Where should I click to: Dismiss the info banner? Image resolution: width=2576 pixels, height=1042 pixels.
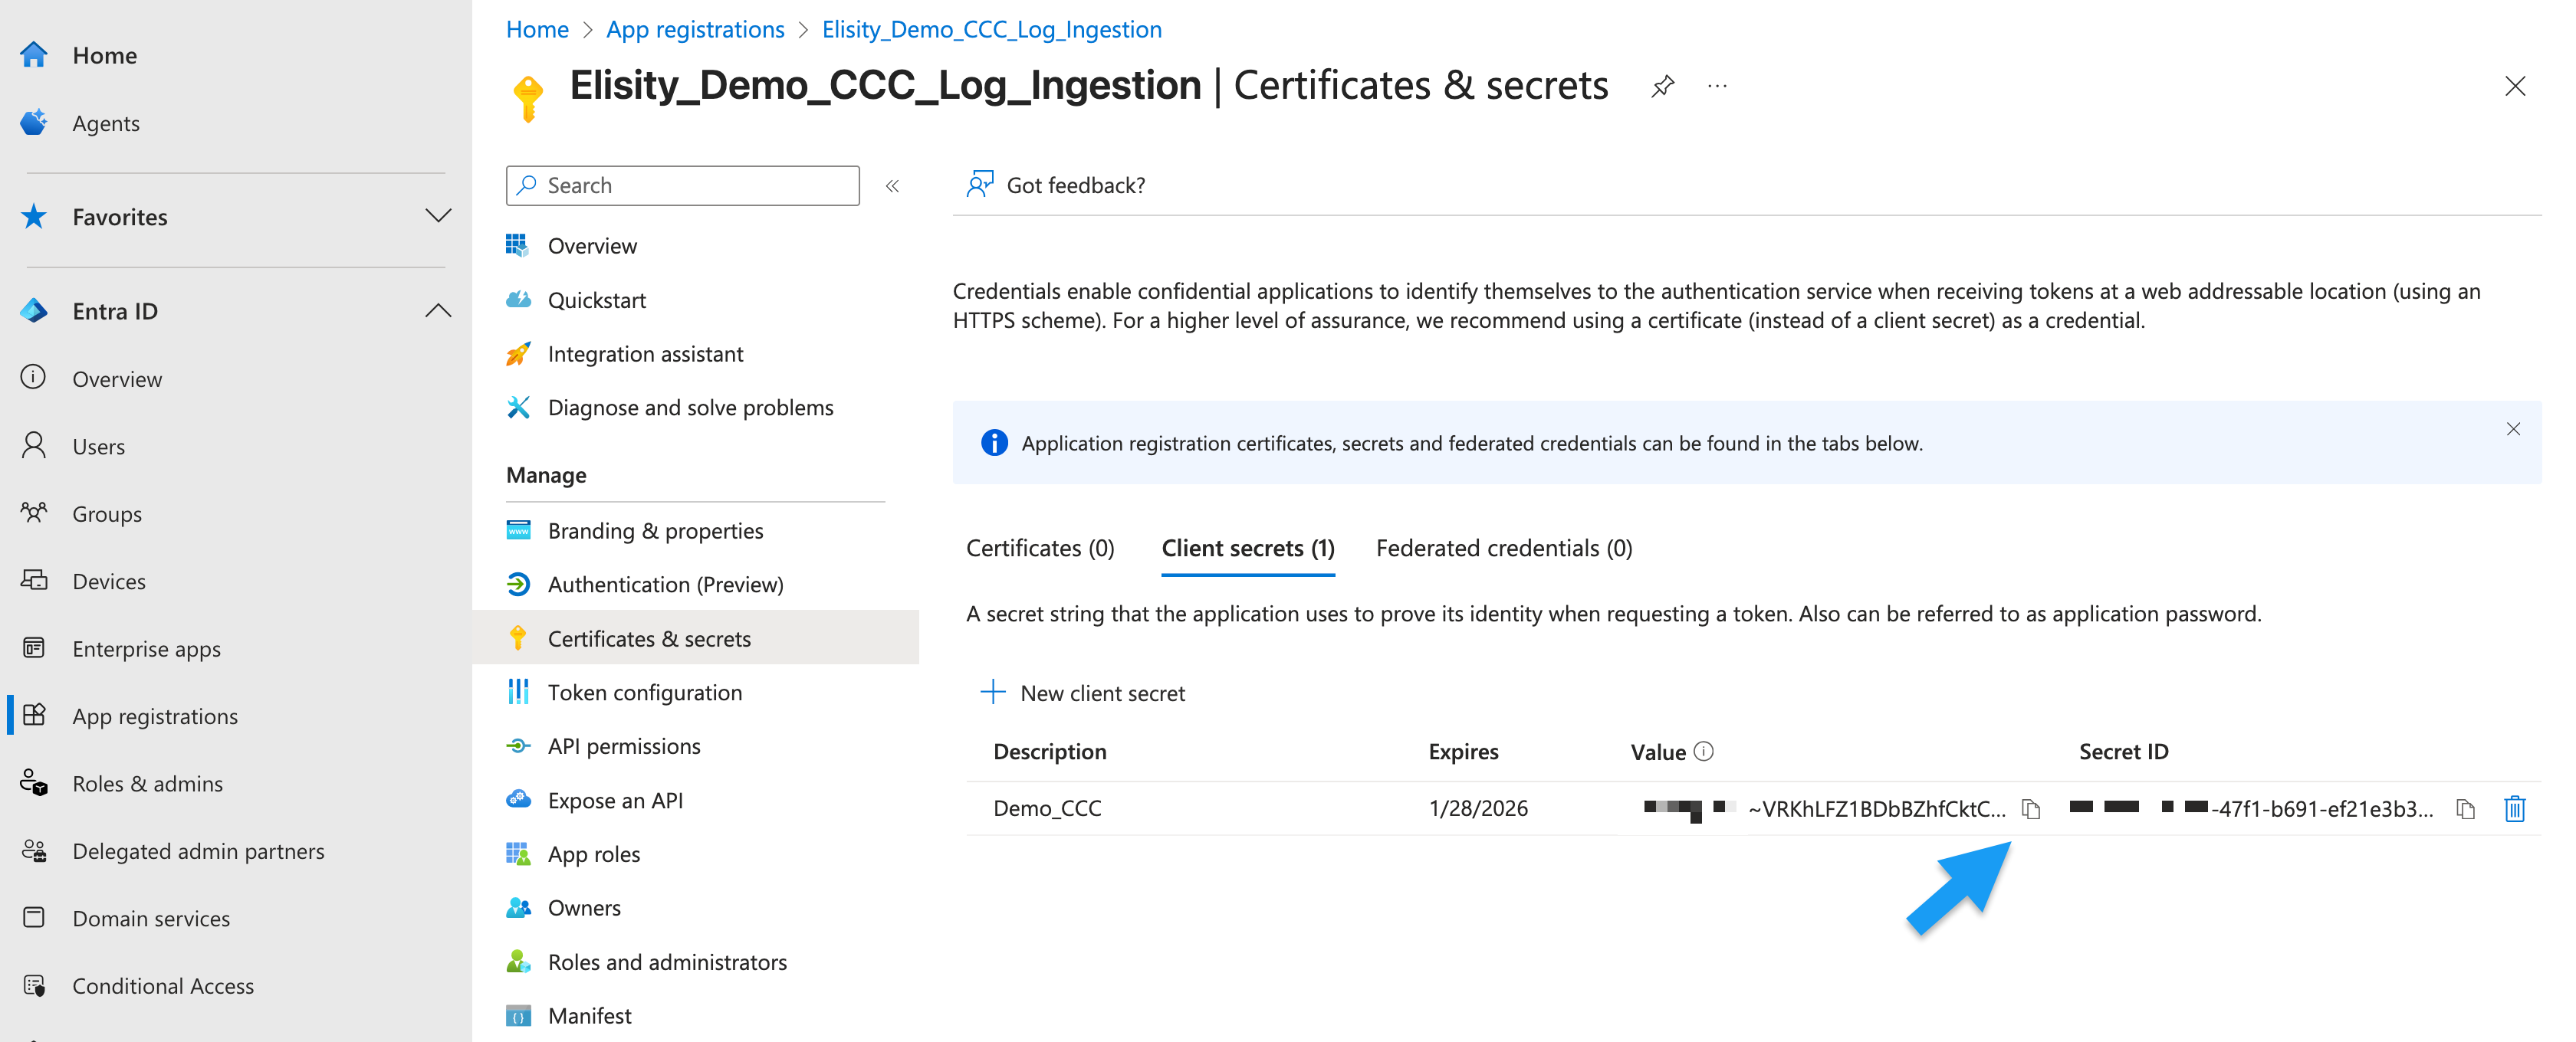[x=2512, y=428]
